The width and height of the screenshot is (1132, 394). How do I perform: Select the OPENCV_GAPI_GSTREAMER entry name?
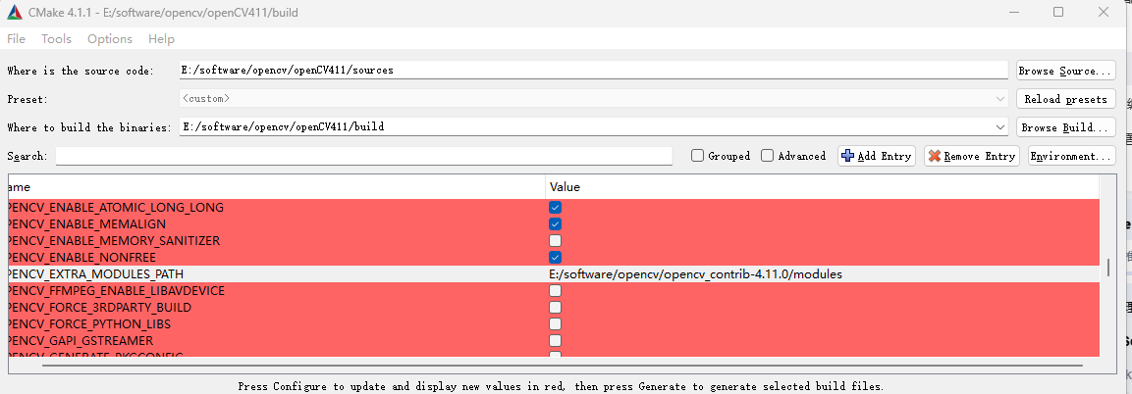click(81, 341)
